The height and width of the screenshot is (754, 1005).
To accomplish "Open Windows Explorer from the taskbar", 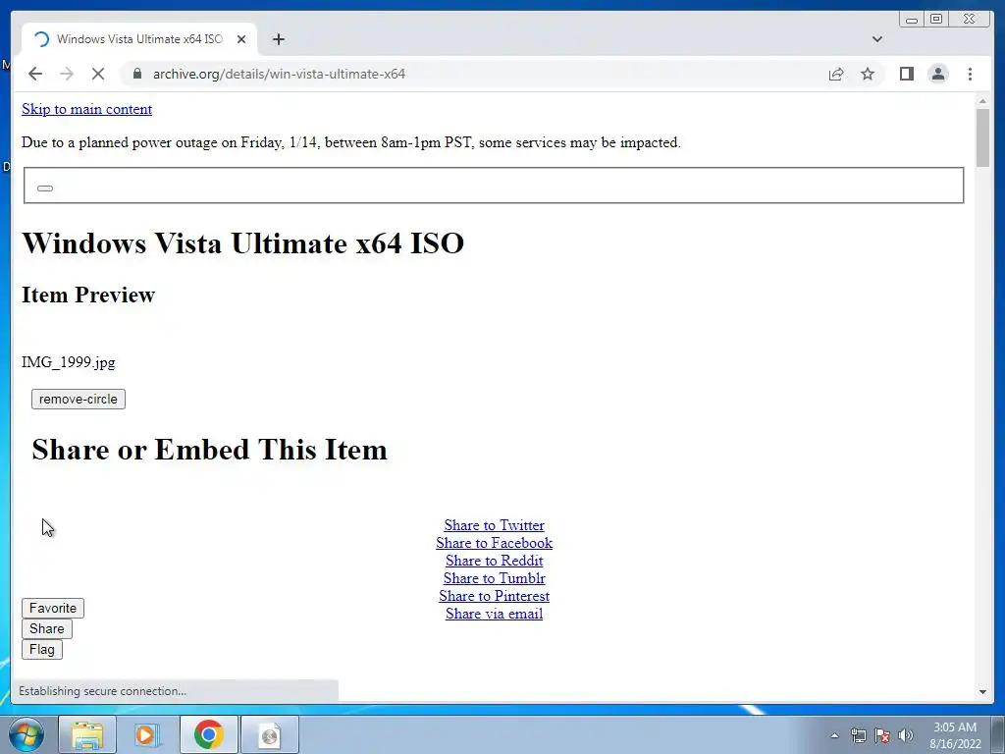I will point(87,734).
